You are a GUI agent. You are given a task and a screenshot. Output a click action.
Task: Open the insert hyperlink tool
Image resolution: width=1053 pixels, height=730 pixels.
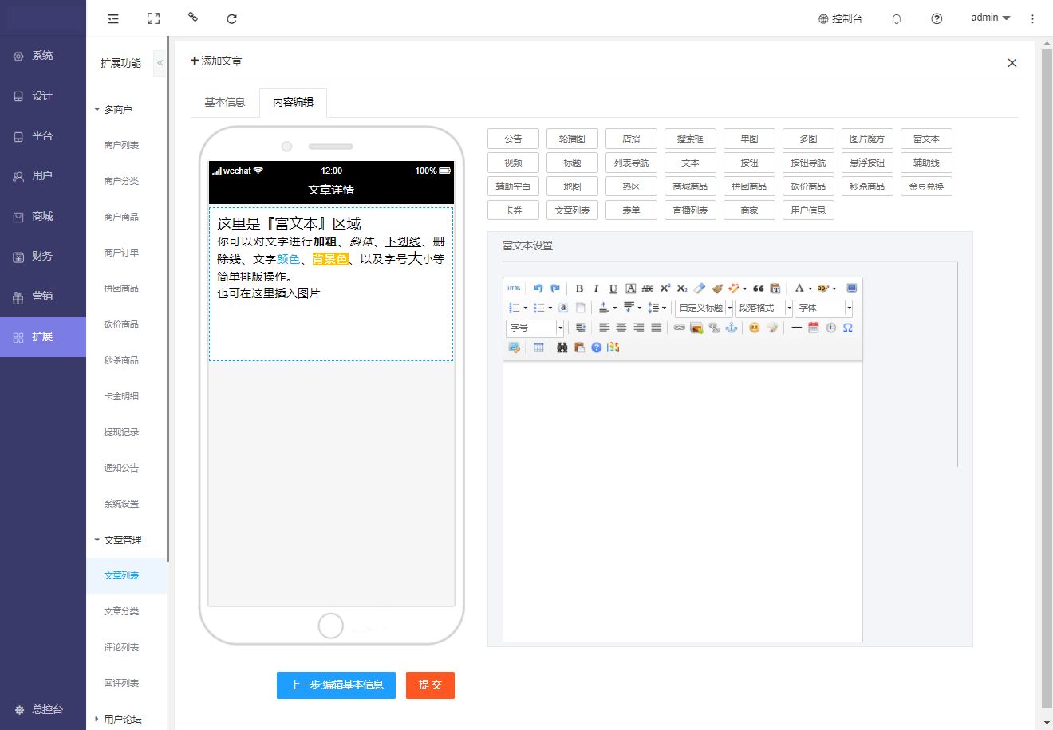pyautogui.click(x=679, y=328)
